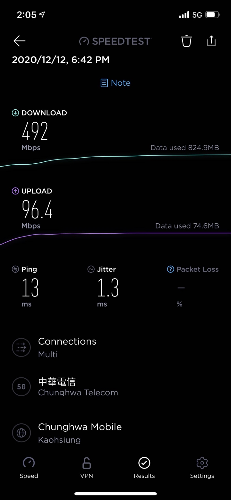231x500 pixels.
Task: Tap the download arrow icon
Action: [15, 113]
